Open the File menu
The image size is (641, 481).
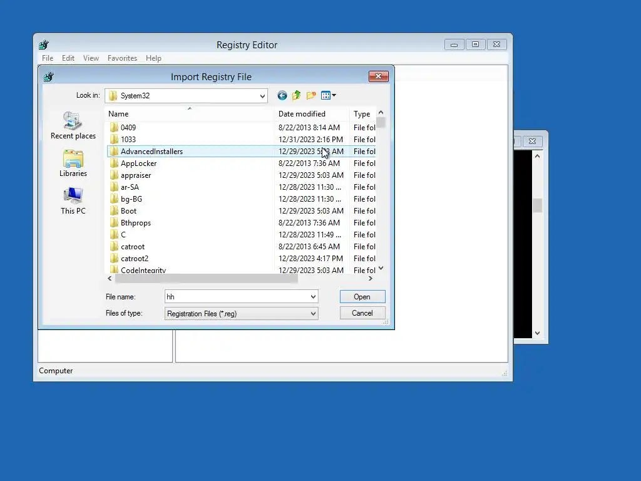pos(48,58)
